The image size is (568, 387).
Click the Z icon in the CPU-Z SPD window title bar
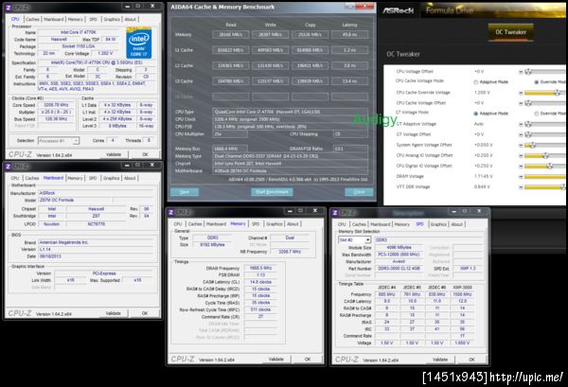coord(335,213)
